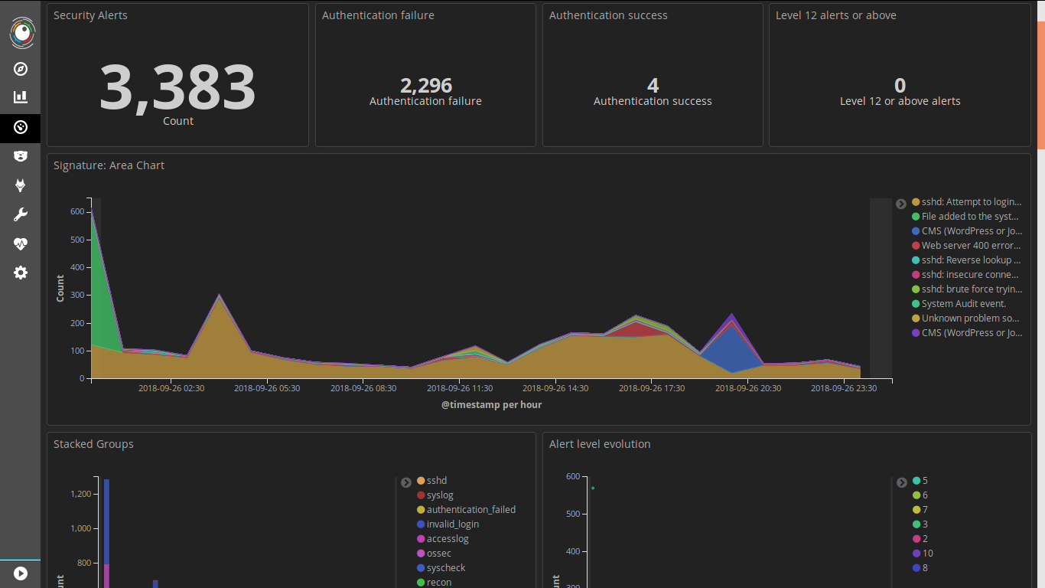The width and height of the screenshot is (1045, 588).
Task: Select alert level 7 legend entry
Action: click(920, 510)
